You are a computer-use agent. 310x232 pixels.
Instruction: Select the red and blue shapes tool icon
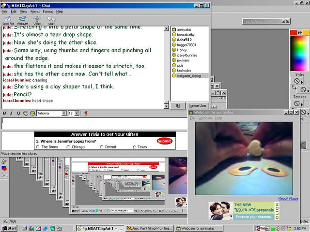pyautogui.click(x=4, y=168)
